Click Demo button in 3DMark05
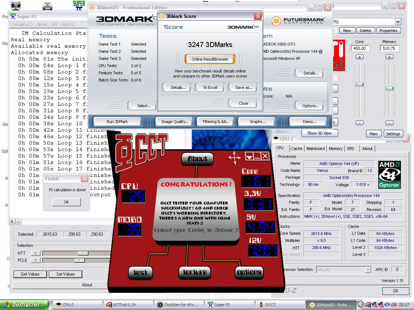The image size is (414, 310). (x=309, y=122)
